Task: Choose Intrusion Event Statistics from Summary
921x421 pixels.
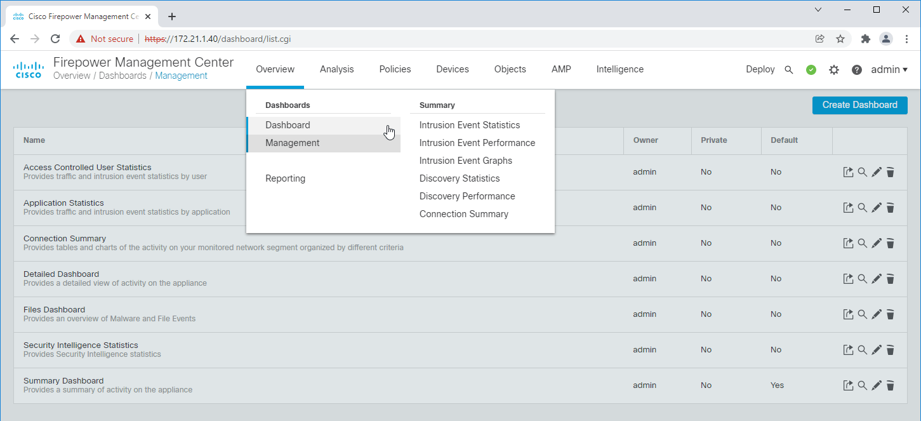Action: (x=470, y=125)
